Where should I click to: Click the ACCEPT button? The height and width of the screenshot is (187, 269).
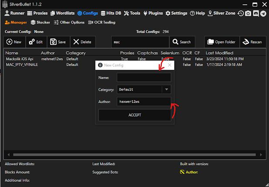135,115
